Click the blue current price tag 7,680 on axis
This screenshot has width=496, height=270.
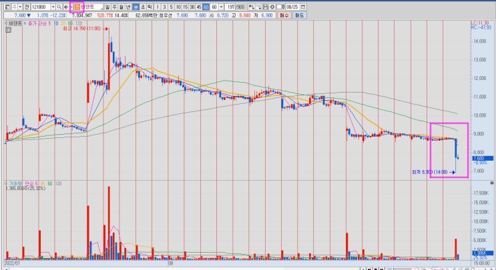[483, 158]
